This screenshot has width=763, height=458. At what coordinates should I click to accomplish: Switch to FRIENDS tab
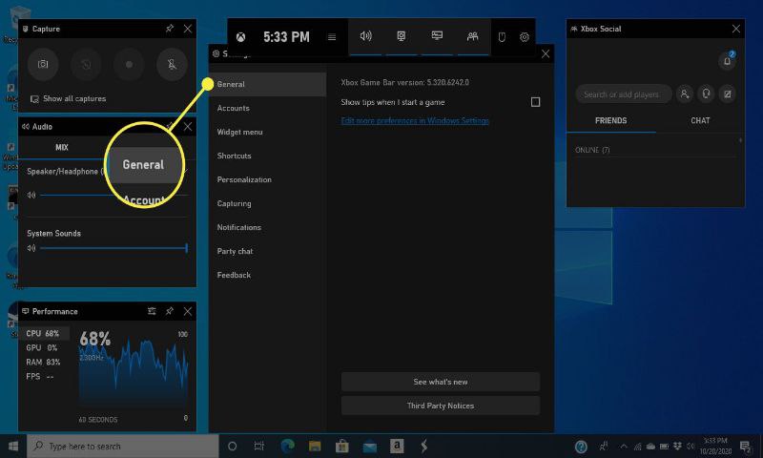click(611, 121)
